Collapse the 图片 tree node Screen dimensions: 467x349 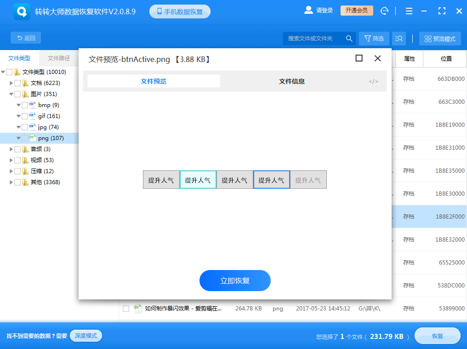11,93
